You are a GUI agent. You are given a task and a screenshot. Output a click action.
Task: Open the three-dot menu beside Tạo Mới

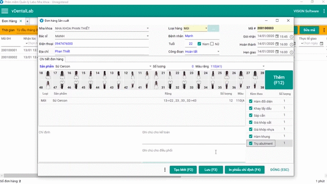pos(165,170)
